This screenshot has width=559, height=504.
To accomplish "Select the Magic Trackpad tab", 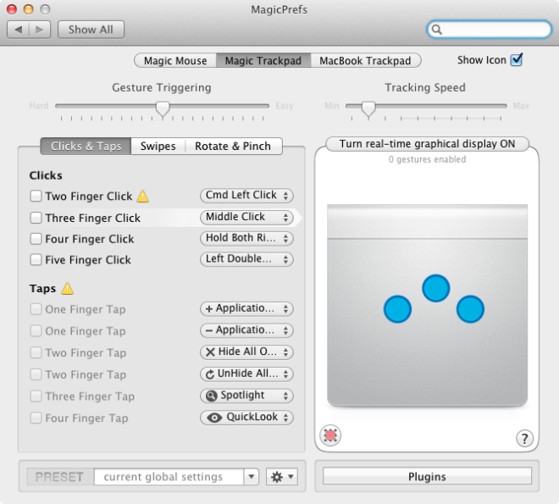I will [263, 61].
